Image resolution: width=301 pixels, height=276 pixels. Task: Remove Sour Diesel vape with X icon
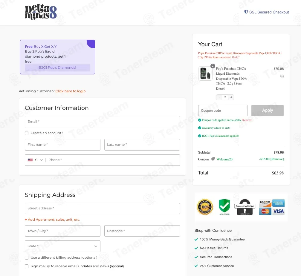point(282,76)
